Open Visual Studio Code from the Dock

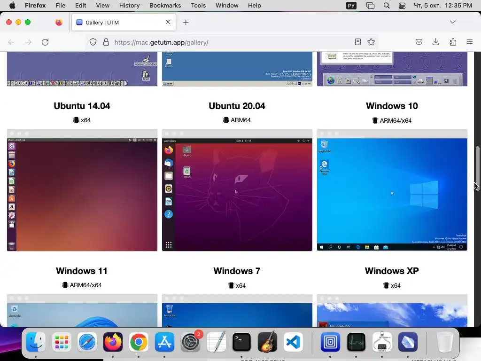tap(293, 342)
